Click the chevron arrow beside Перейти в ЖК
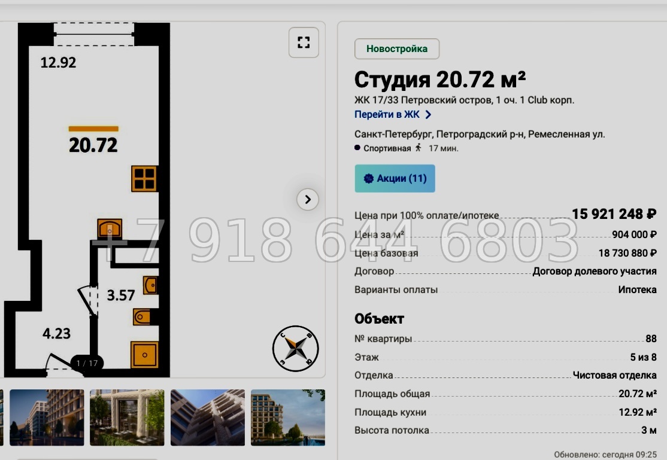The height and width of the screenshot is (460, 667). (428, 115)
